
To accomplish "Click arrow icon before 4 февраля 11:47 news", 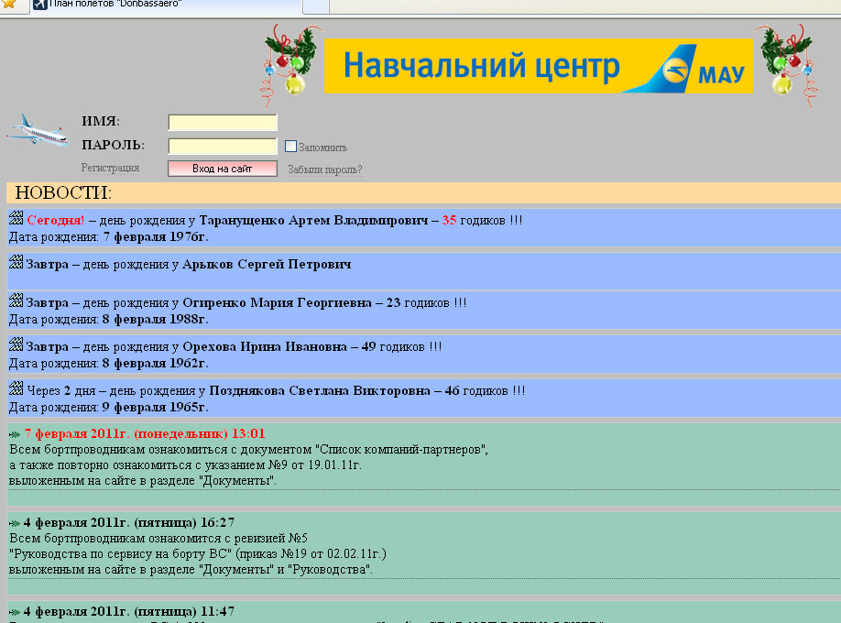I will pyautogui.click(x=15, y=611).
